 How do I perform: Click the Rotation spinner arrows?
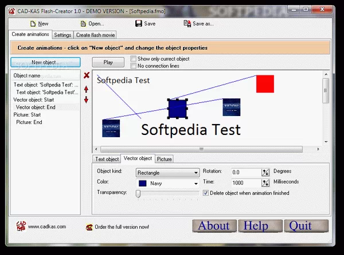[x=265, y=172]
